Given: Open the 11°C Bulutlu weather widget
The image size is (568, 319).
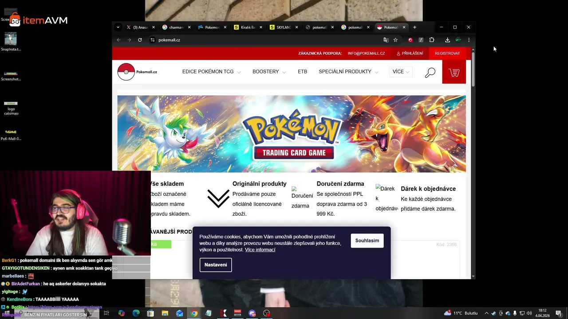Looking at the screenshot, I should click(461, 313).
